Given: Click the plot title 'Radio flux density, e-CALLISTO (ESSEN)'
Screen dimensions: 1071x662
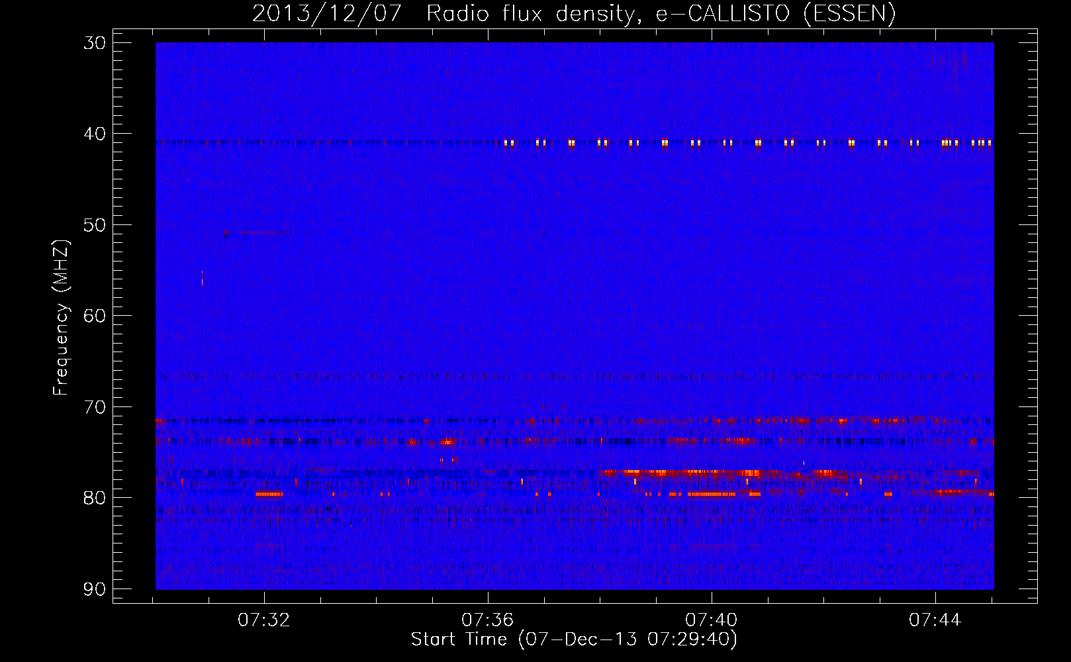Looking at the screenshot, I should coord(661,13).
